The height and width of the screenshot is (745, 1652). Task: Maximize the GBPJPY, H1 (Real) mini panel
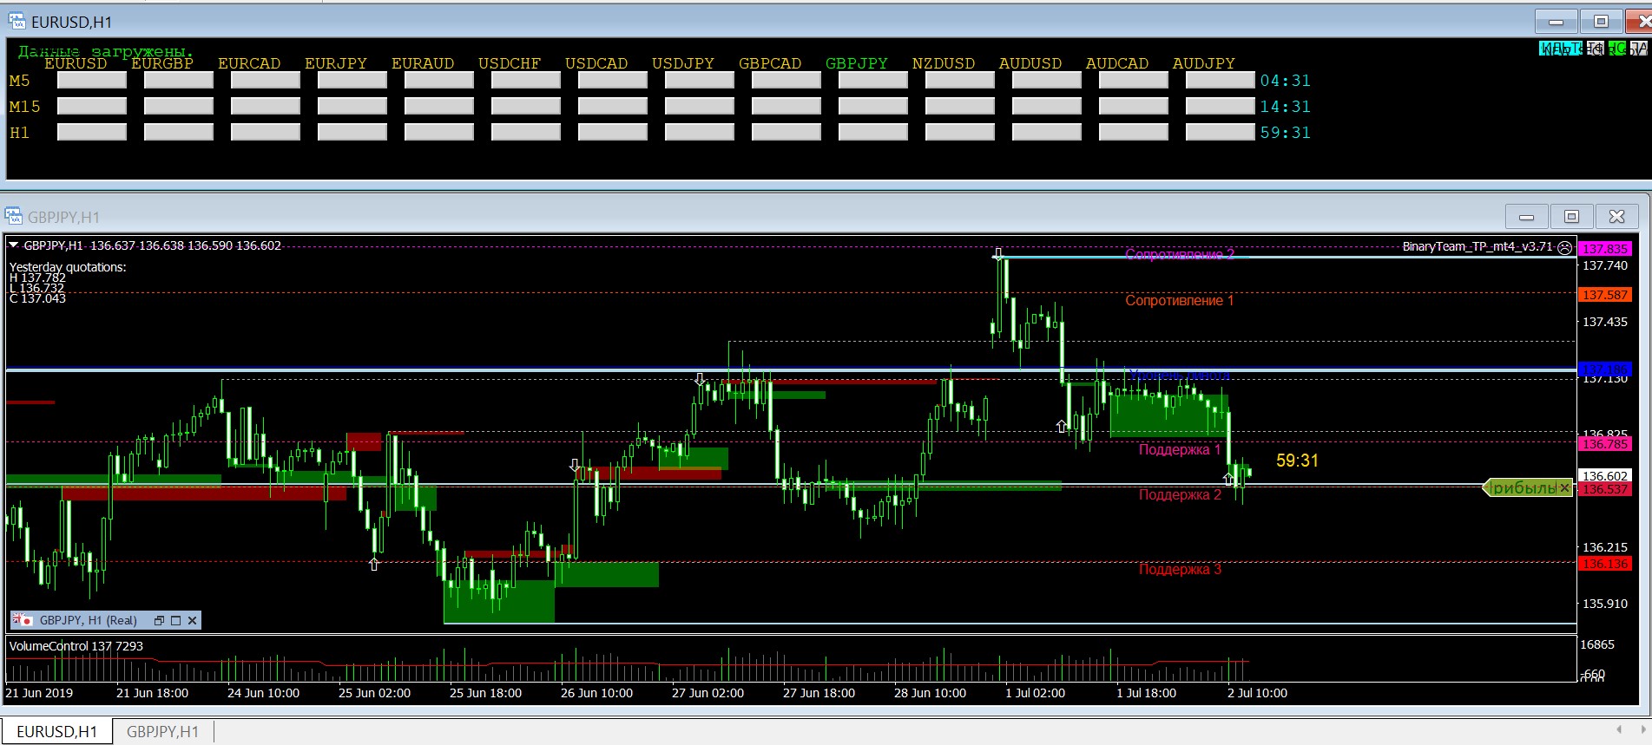pyautogui.click(x=175, y=620)
